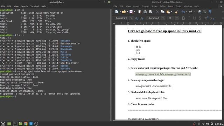Open the Terminal menu in terminal window
Screen dimensions: 224x126
(x=35, y=6)
